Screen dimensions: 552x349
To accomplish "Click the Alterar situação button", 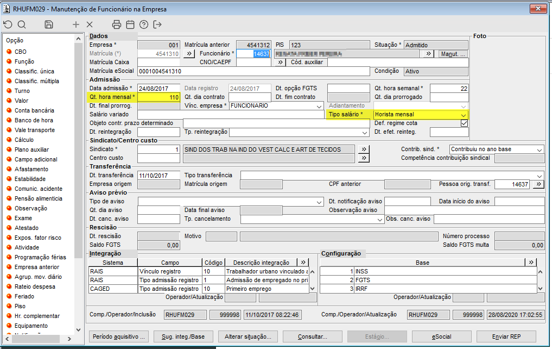I will click(251, 336).
